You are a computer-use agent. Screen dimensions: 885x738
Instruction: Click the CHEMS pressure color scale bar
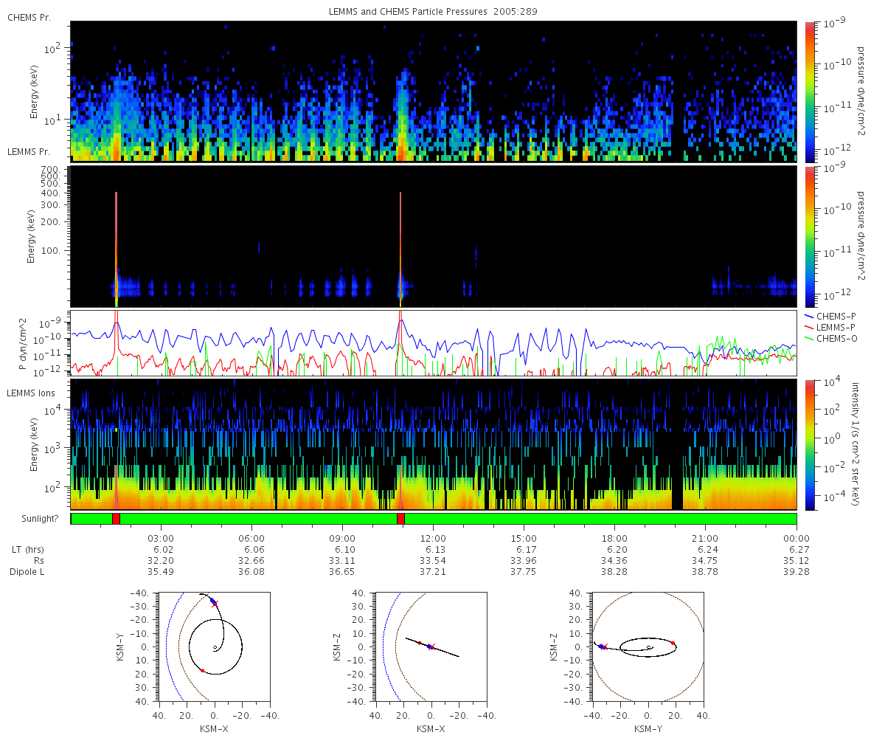point(810,92)
